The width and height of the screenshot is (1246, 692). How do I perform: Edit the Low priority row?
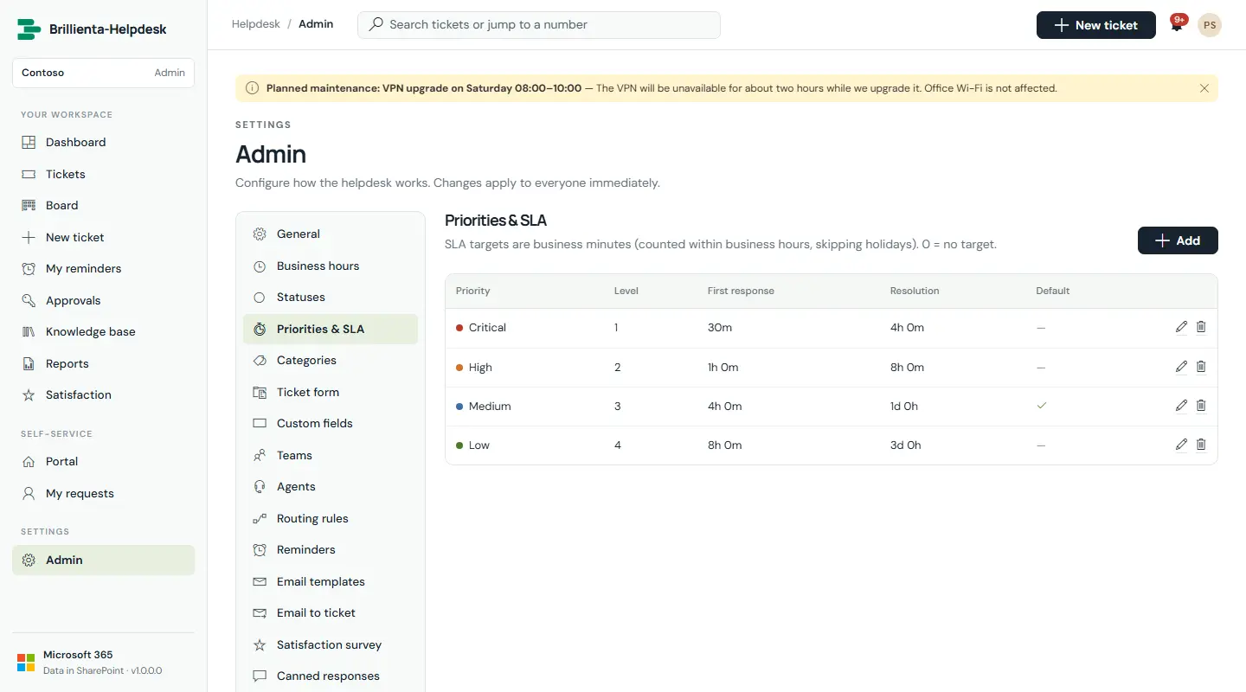(1181, 445)
